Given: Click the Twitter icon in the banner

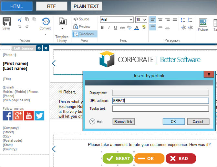Looking at the screenshot, I should click(x=39, y=116).
